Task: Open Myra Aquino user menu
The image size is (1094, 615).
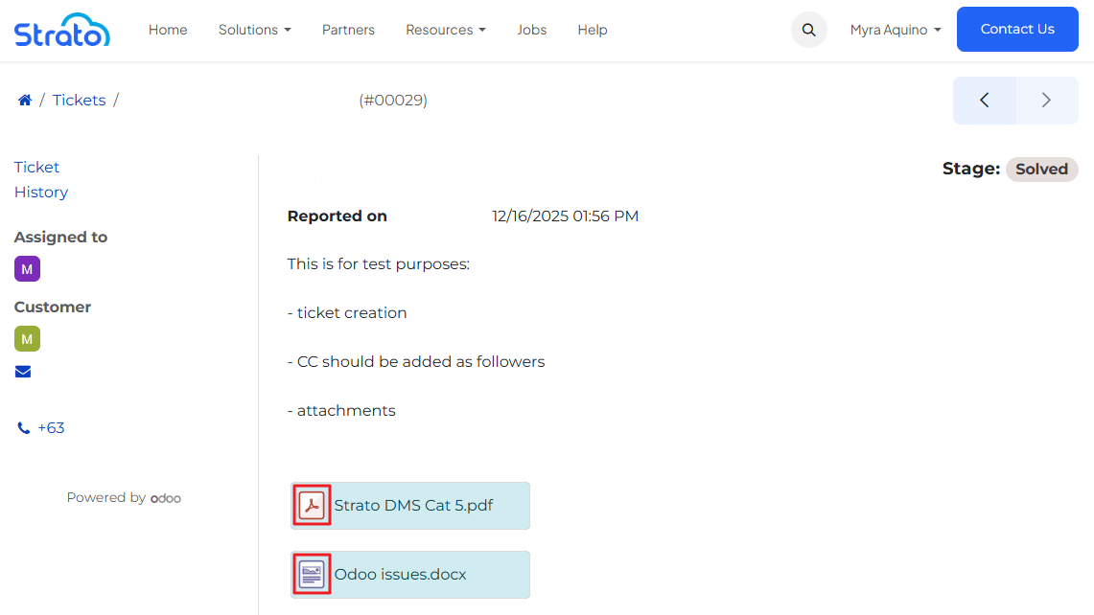Action: (895, 30)
